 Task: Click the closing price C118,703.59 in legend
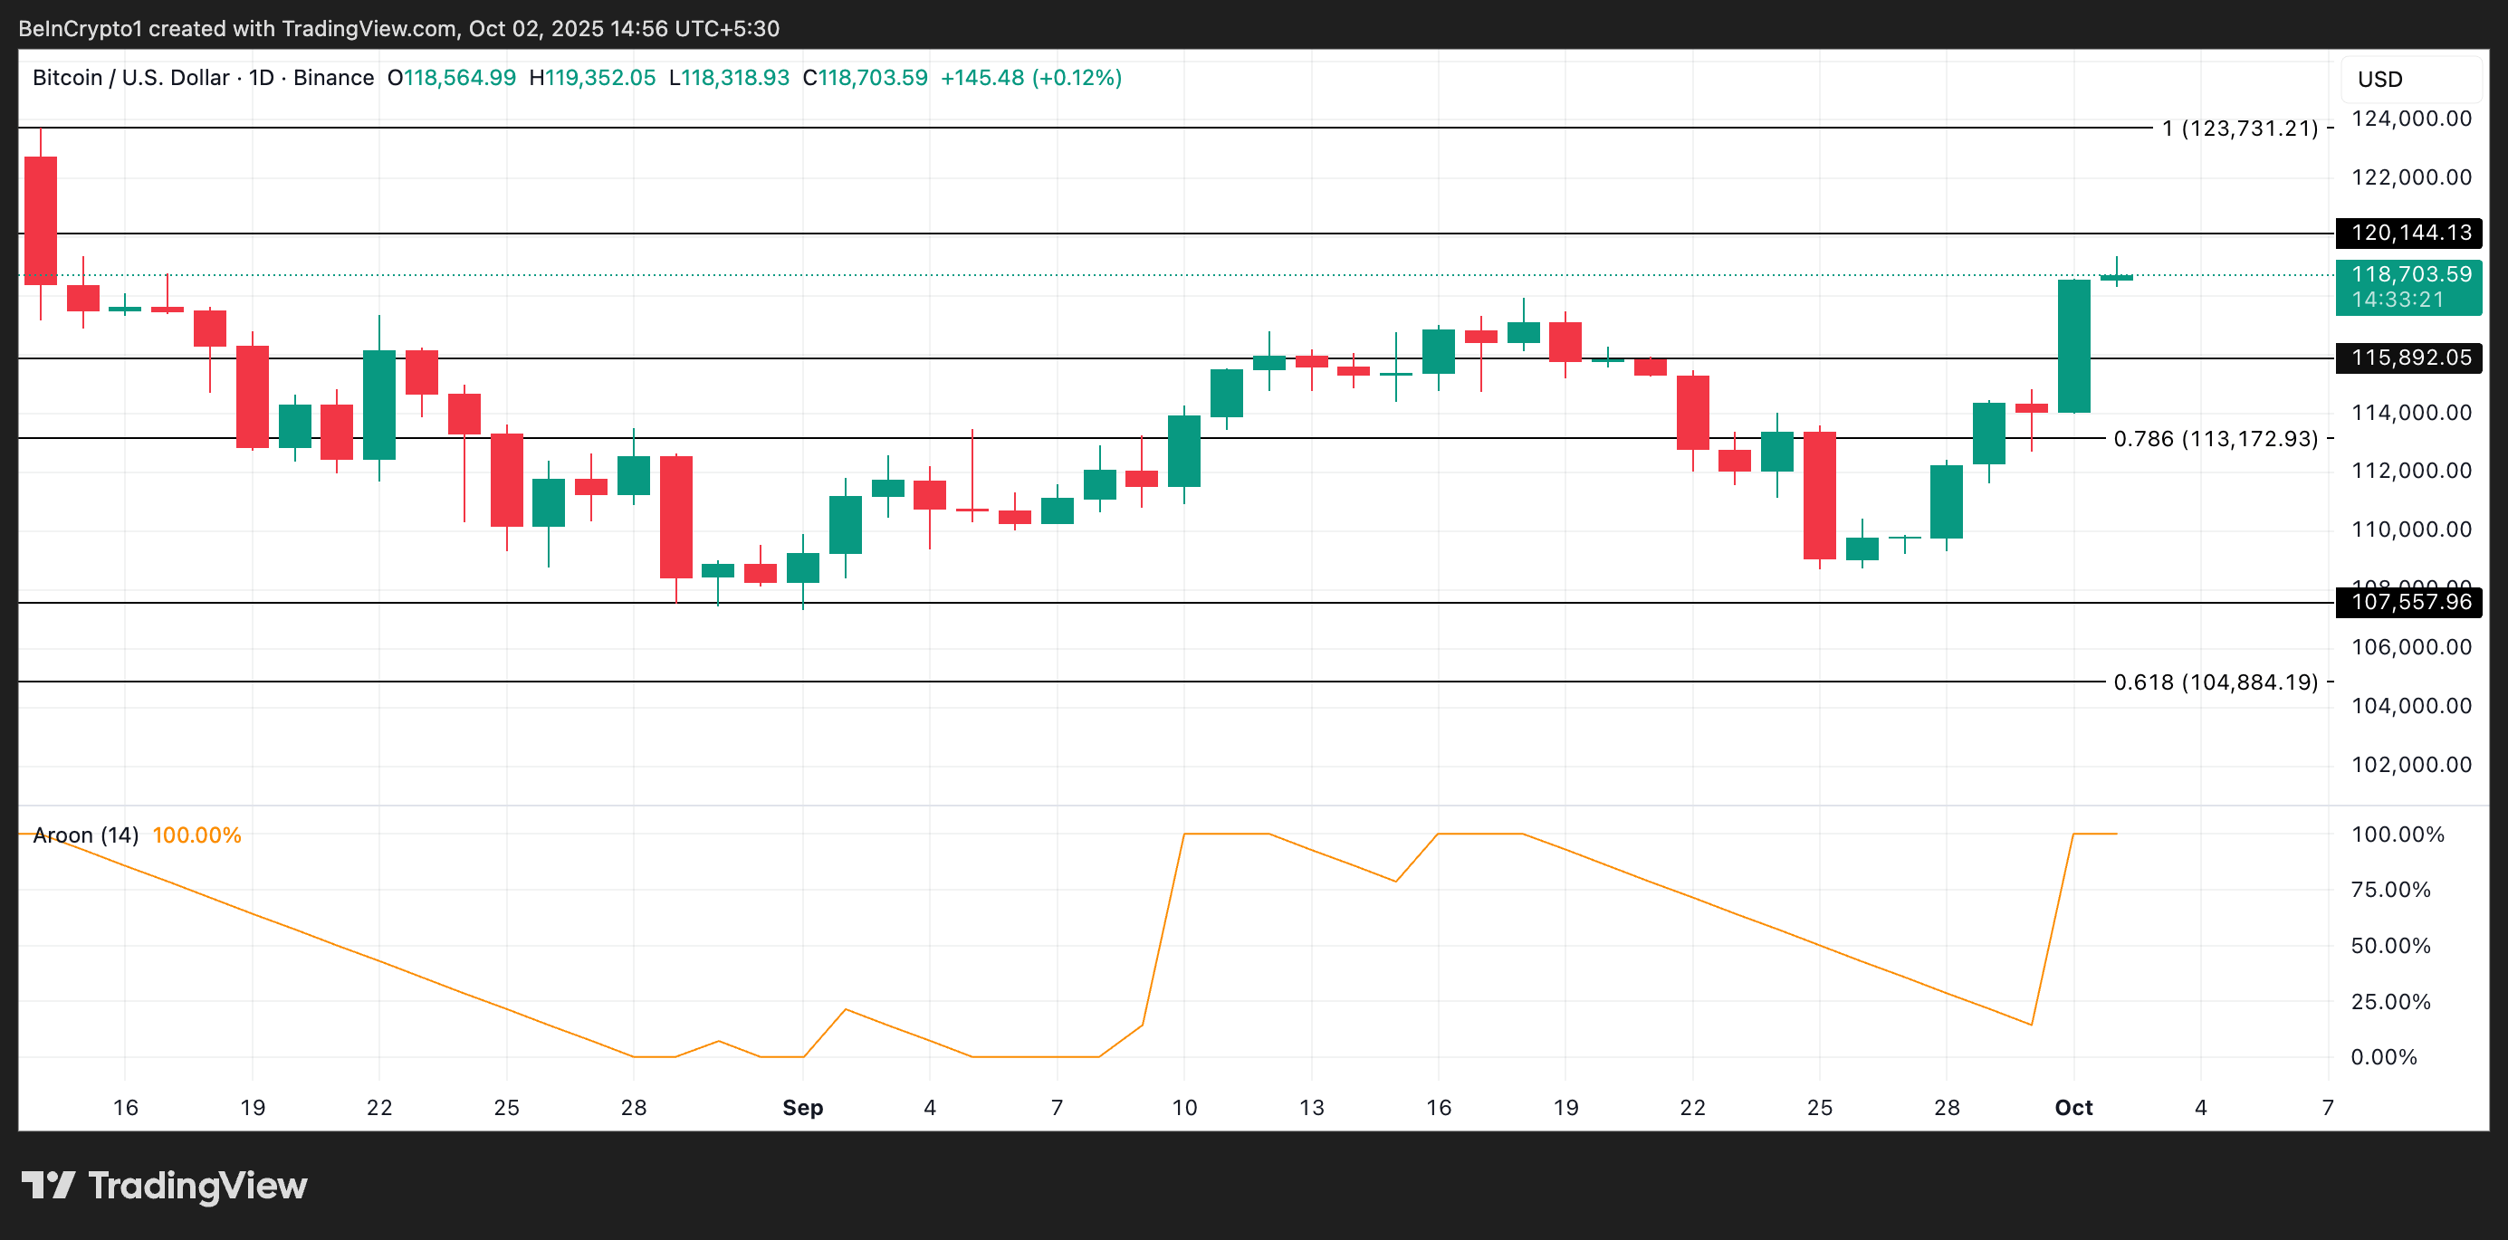coord(863,78)
